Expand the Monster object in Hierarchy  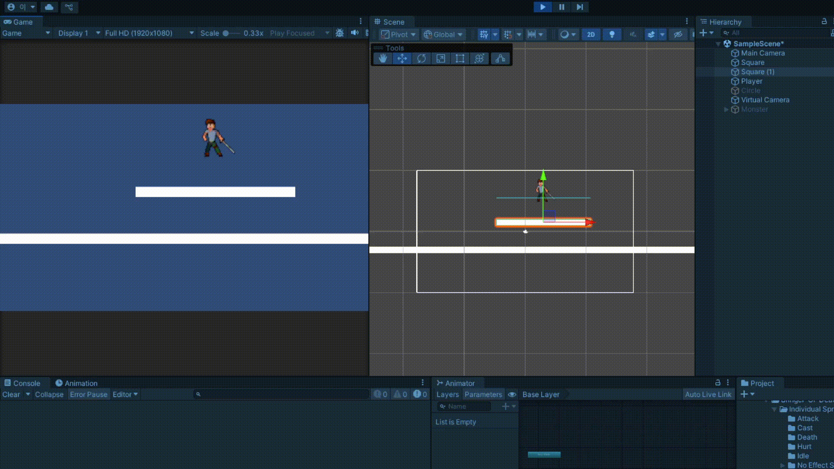[x=726, y=109]
